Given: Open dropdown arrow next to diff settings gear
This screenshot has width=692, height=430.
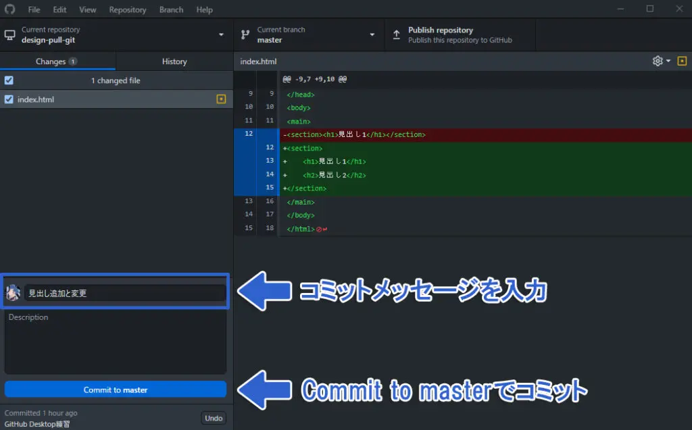Looking at the screenshot, I should [x=668, y=61].
